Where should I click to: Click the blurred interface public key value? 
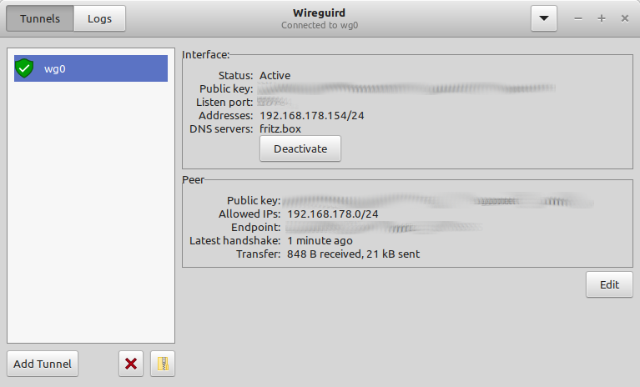click(x=407, y=88)
